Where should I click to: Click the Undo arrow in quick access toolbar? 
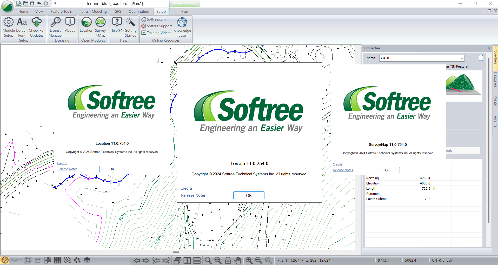pyautogui.click(x=39, y=3)
